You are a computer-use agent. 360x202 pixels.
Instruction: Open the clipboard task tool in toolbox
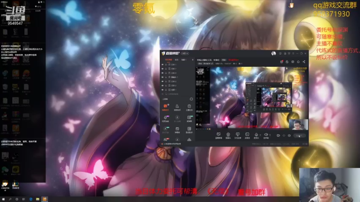(189, 107)
